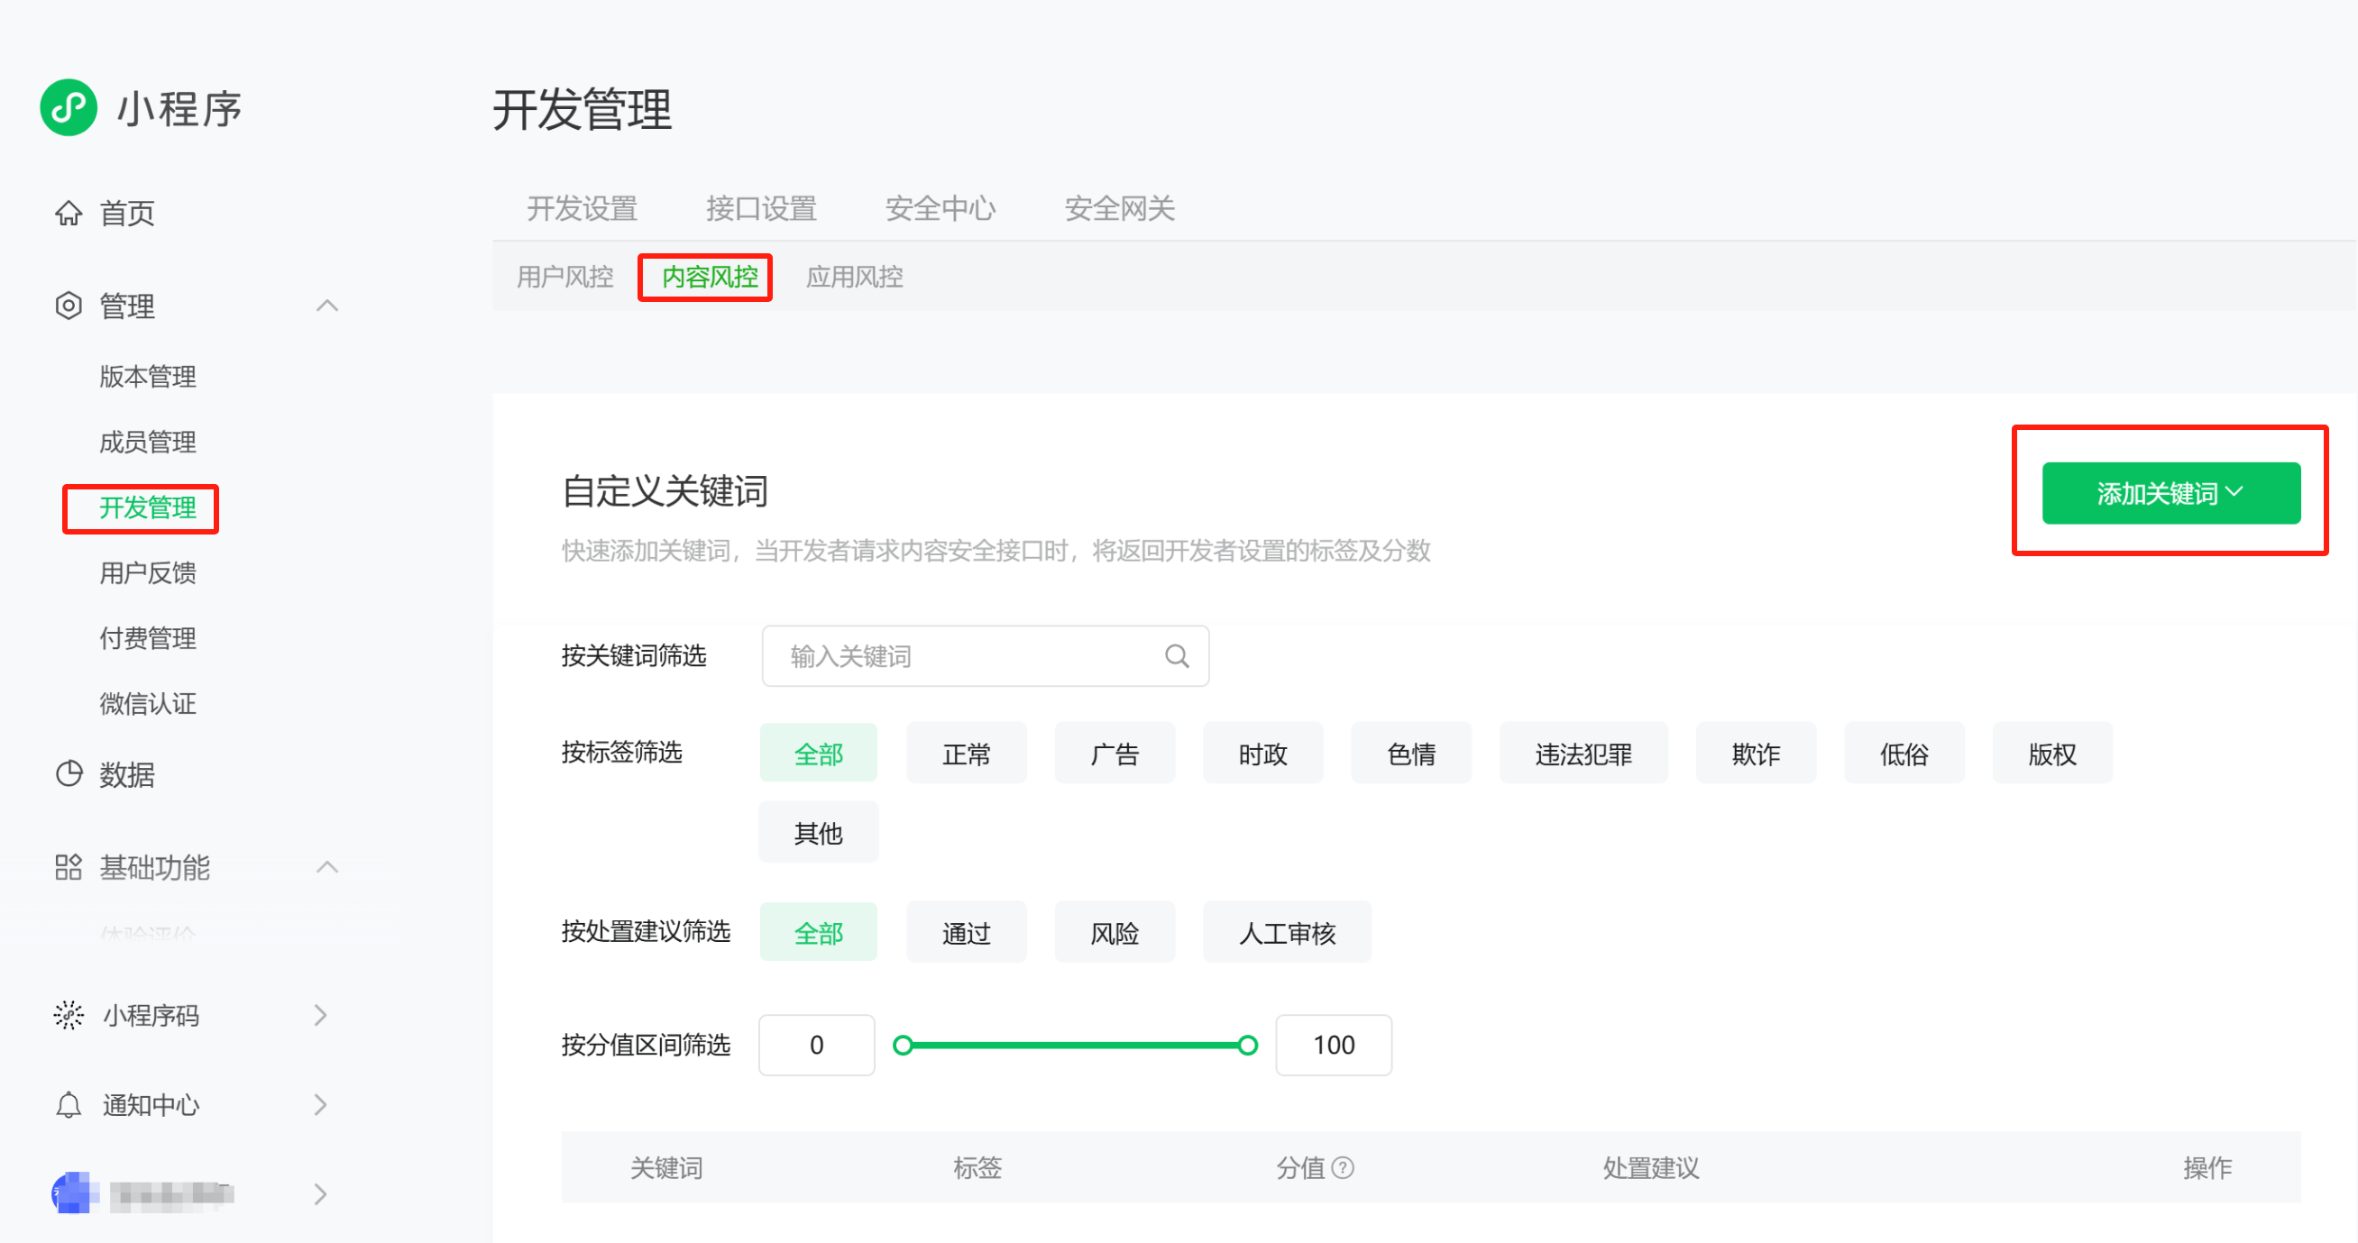Click the 分值 help question mark icon

(x=1343, y=1168)
